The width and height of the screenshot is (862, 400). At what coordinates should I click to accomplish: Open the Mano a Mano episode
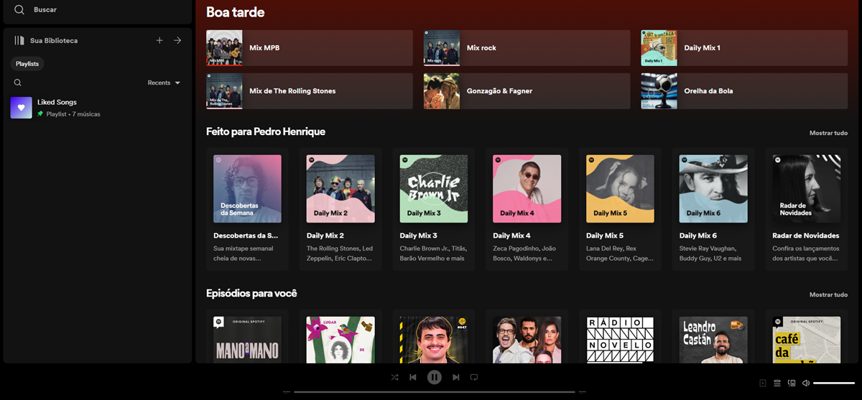[x=247, y=337]
